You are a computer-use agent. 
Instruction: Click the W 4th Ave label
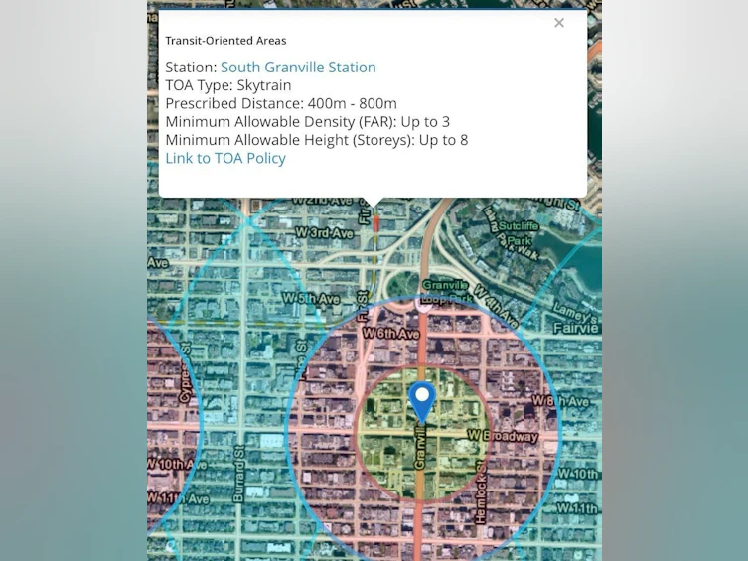click(495, 306)
